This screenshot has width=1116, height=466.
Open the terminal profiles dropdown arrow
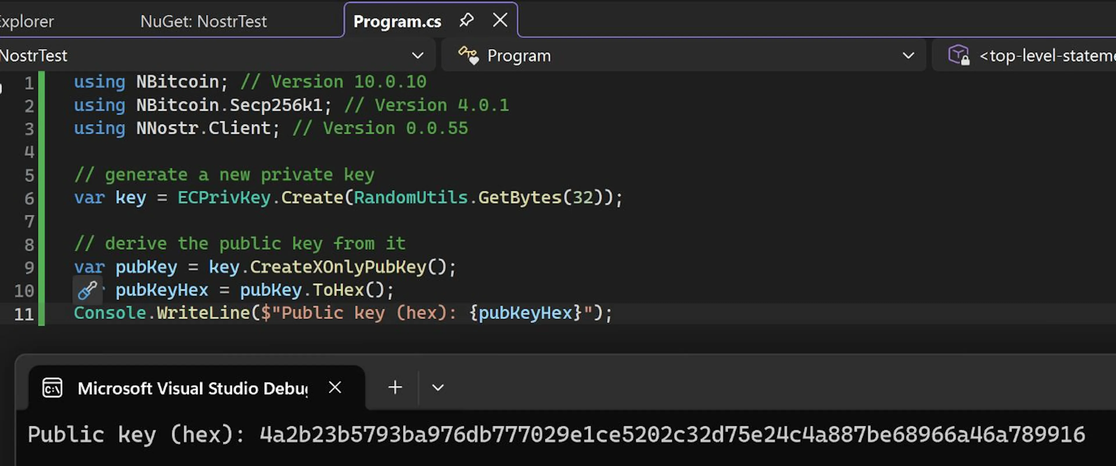[x=438, y=388]
